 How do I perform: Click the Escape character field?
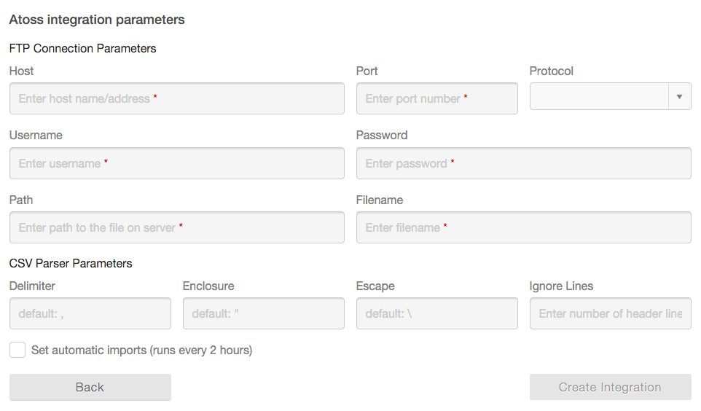click(436, 313)
